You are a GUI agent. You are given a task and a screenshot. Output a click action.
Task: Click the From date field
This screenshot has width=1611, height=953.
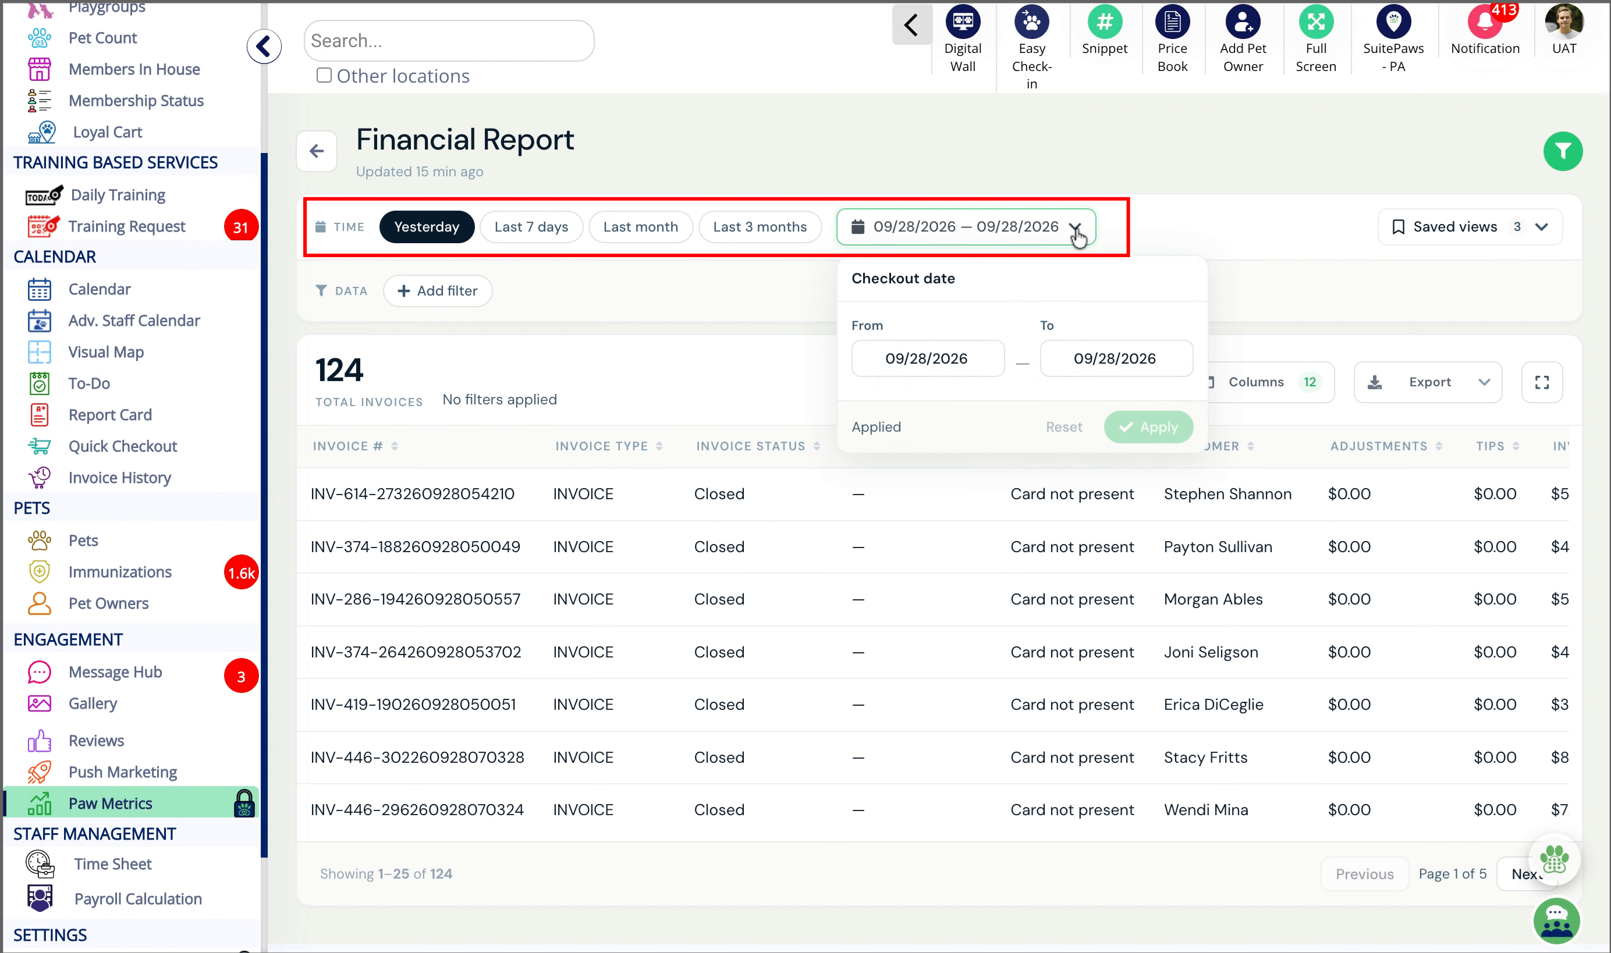click(x=927, y=358)
